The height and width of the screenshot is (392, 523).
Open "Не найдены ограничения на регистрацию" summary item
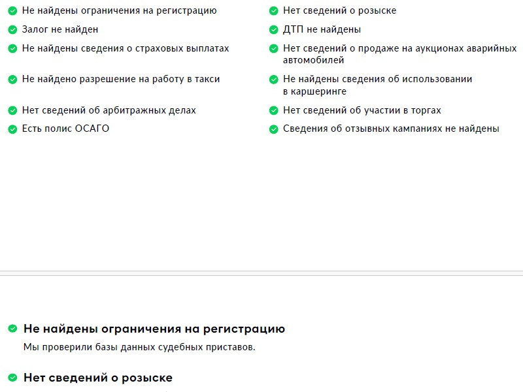pyautogui.click(x=119, y=11)
